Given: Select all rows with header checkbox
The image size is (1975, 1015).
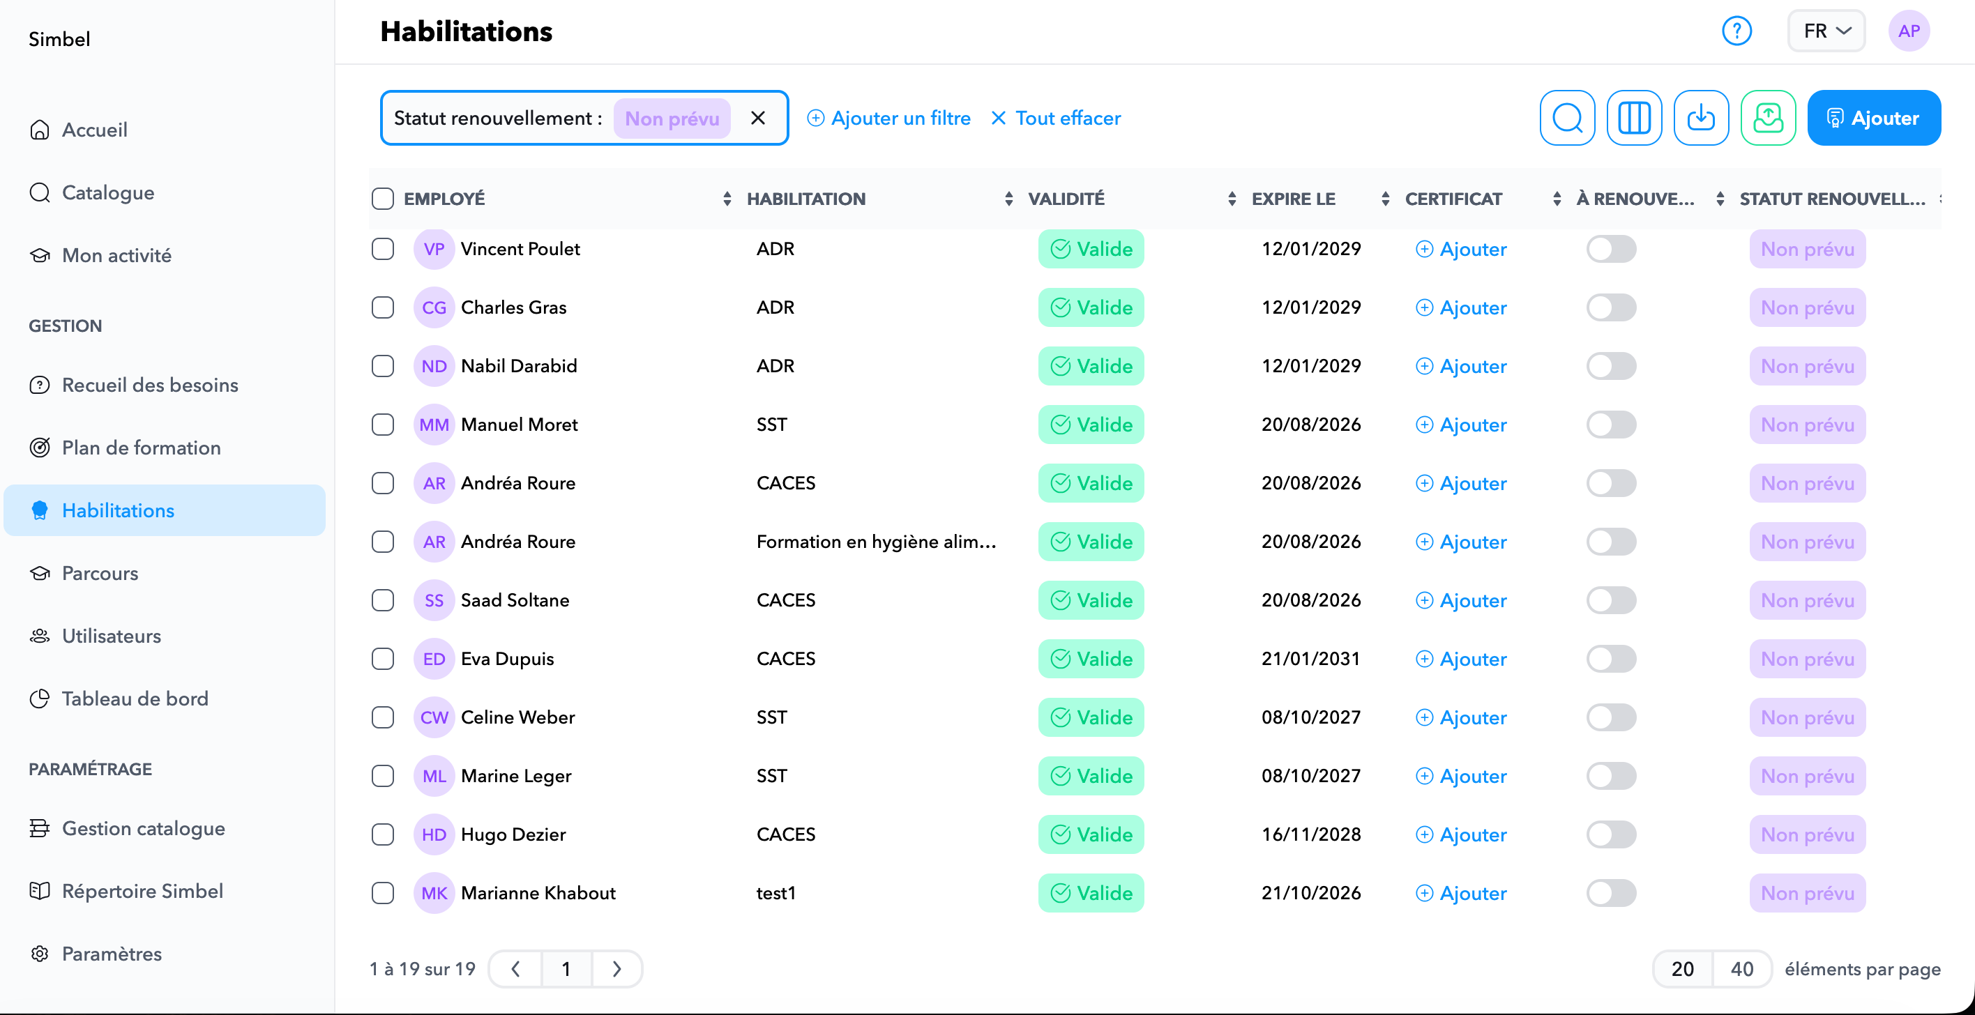Looking at the screenshot, I should 383,199.
